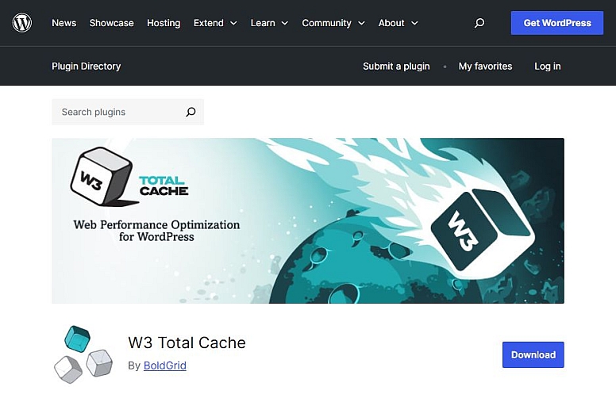The image size is (616, 394).
Task: Open the Learn menu item
Action: tap(263, 23)
